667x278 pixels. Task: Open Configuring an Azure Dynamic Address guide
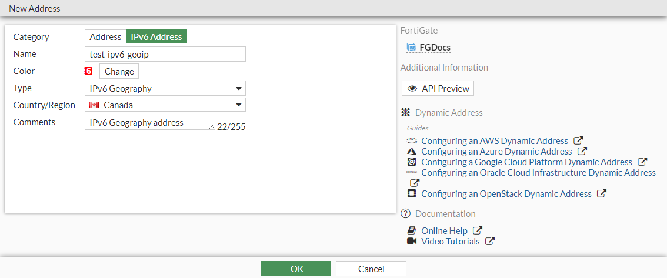point(496,151)
